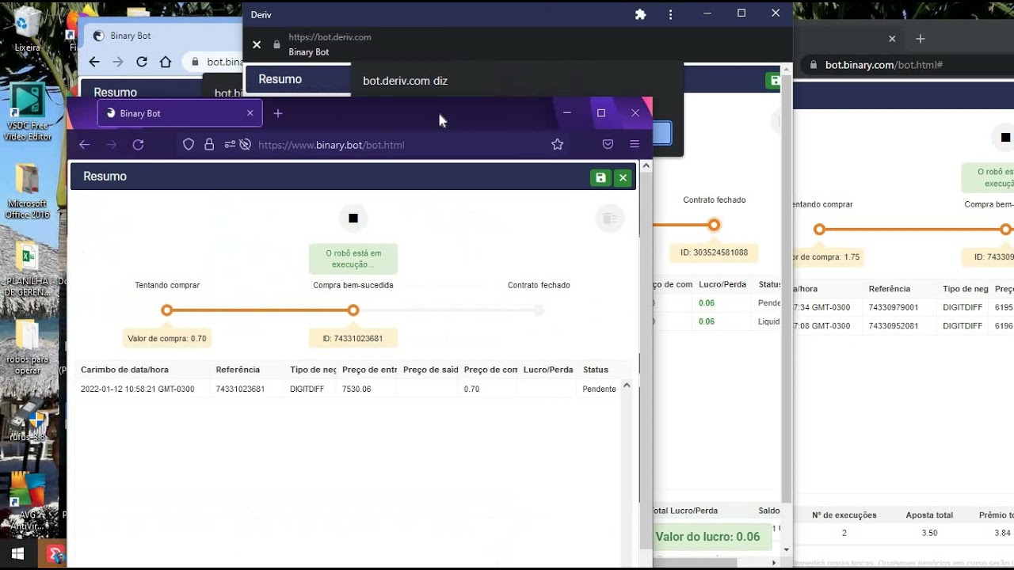The width and height of the screenshot is (1014, 570).
Task: Reload the binary.bot page in Firefox
Action: (138, 145)
